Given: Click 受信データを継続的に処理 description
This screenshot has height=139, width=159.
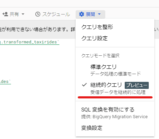Looking at the screenshot, I should (x=118, y=92).
